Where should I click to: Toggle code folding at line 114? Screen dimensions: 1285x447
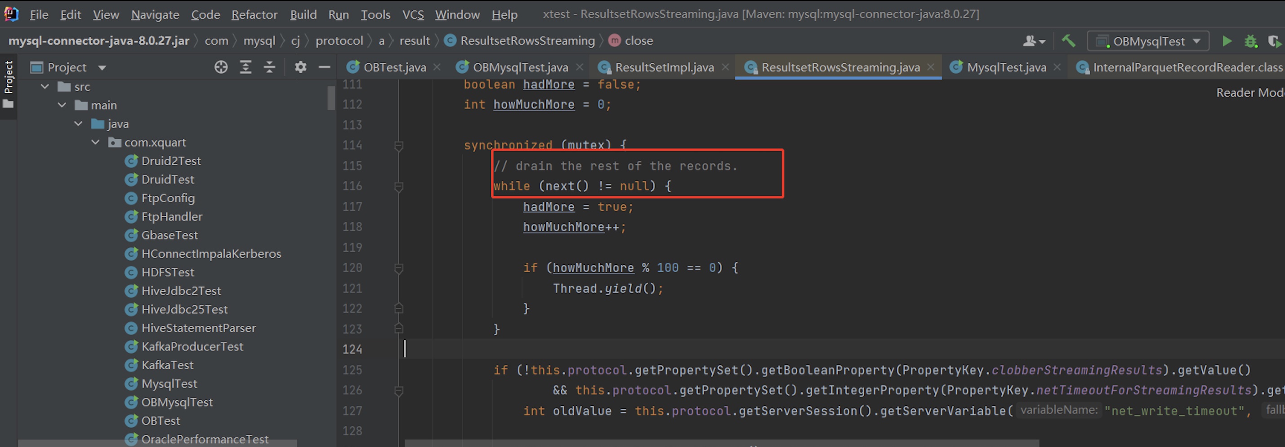click(398, 146)
